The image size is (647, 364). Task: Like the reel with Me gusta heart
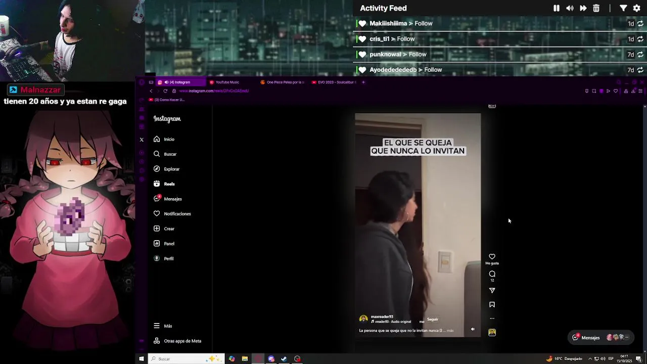click(x=492, y=257)
